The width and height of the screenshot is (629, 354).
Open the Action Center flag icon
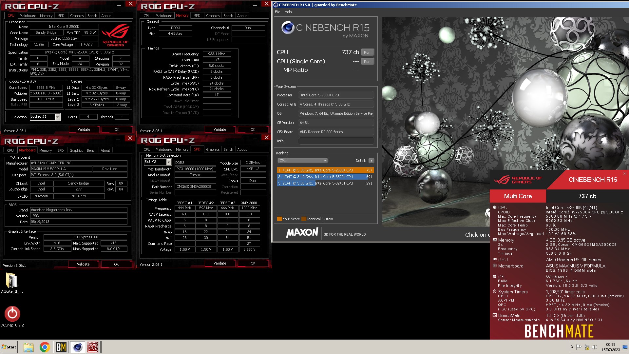(x=579, y=347)
